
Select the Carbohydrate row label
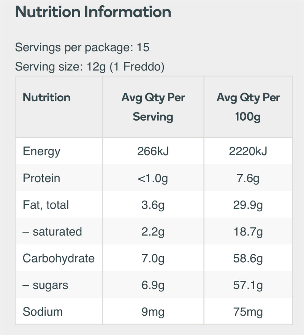tap(59, 258)
